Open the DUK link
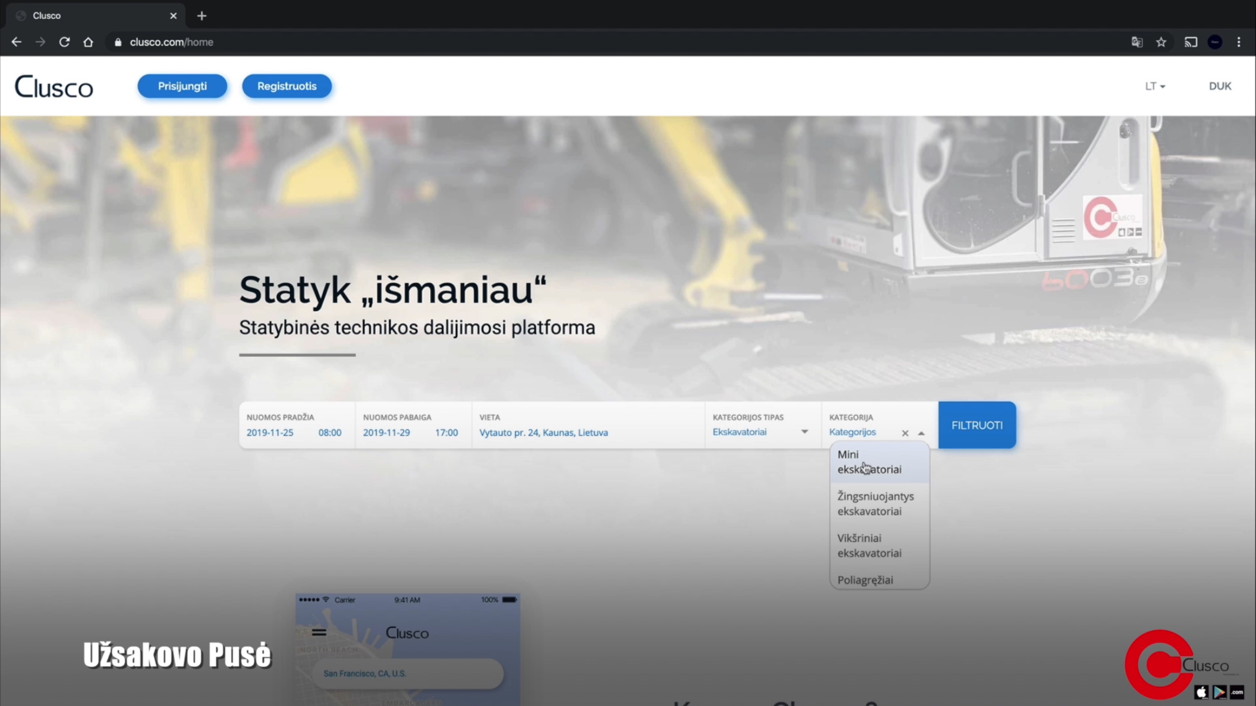The height and width of the screenshot is (706, 1256). (x=1220, y=86)
